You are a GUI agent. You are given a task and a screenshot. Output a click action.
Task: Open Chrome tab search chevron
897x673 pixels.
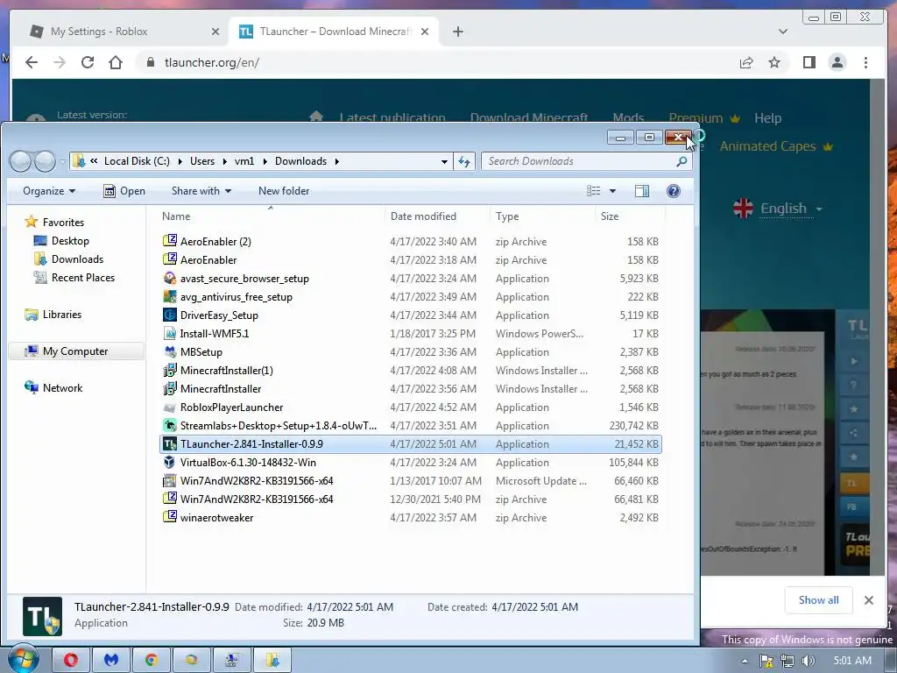[x=782, y=32]
